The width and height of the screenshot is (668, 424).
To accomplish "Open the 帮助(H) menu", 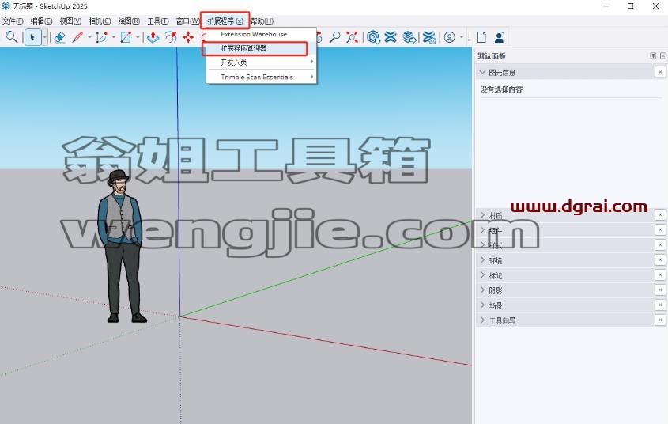I will tap(262, 21).
